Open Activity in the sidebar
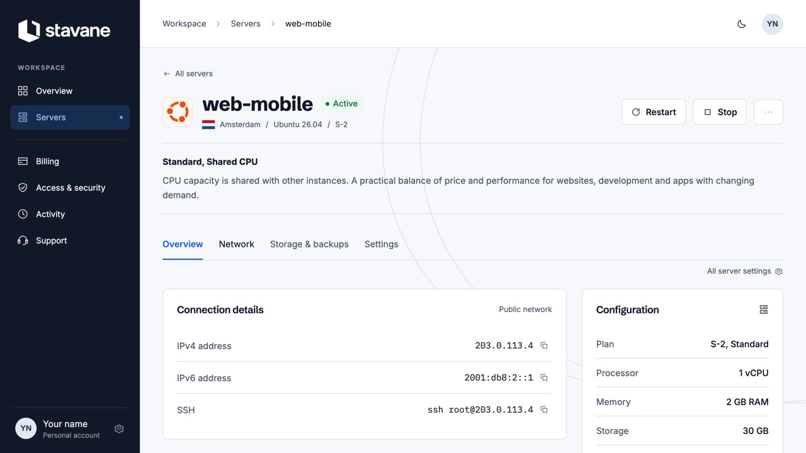This screenshot has width=806, height=453. point(70,214)
